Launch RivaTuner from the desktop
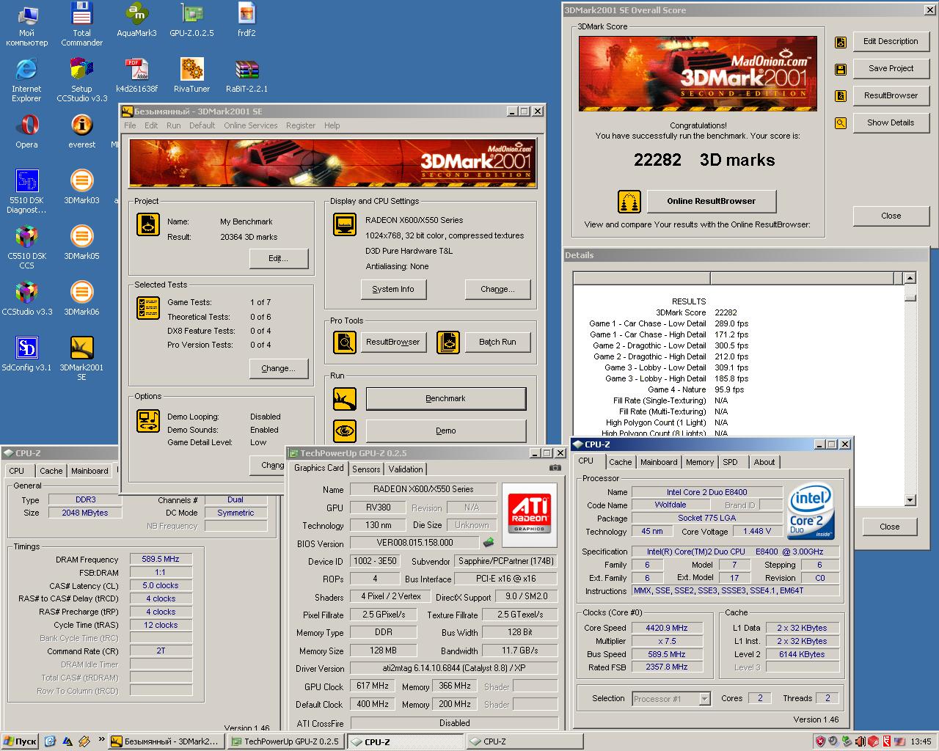This screenshot has height=751, width=939. (191, 75)
